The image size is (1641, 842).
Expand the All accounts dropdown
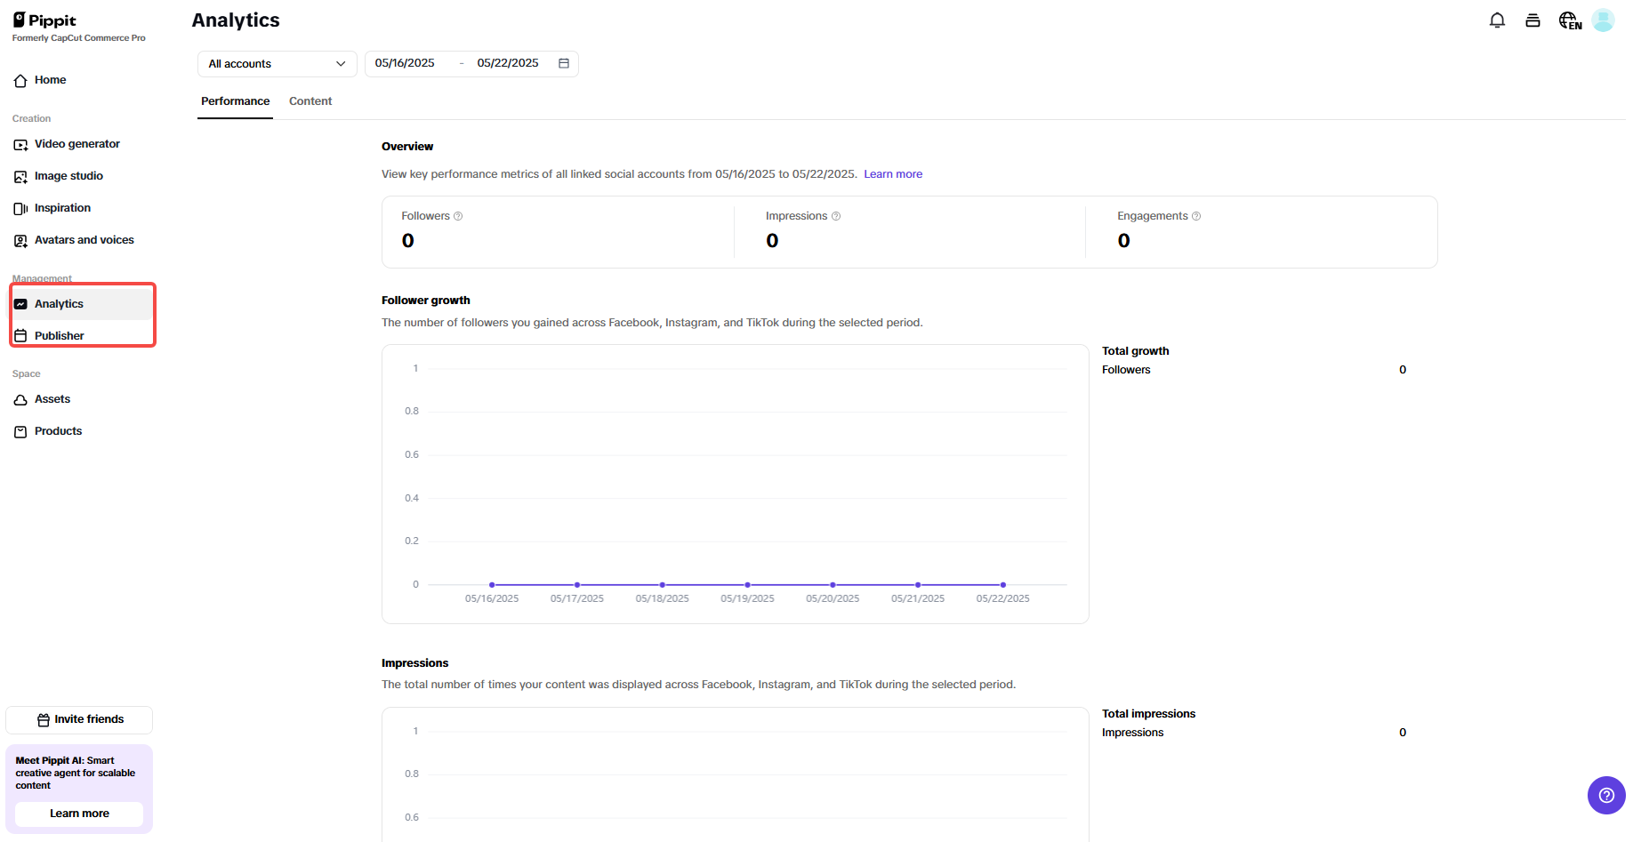tap(276, 63)
